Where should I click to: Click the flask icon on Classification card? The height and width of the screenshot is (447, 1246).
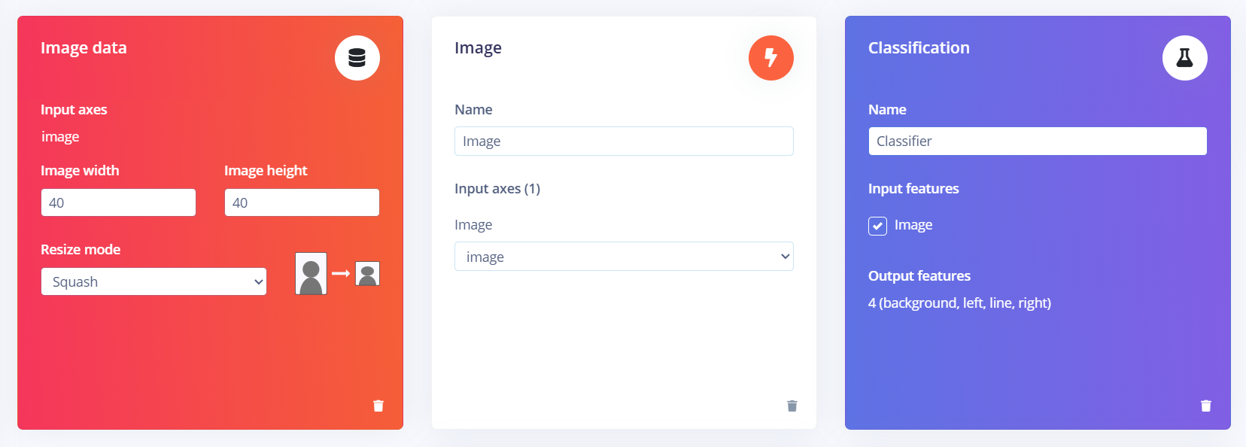(1184, 58)
